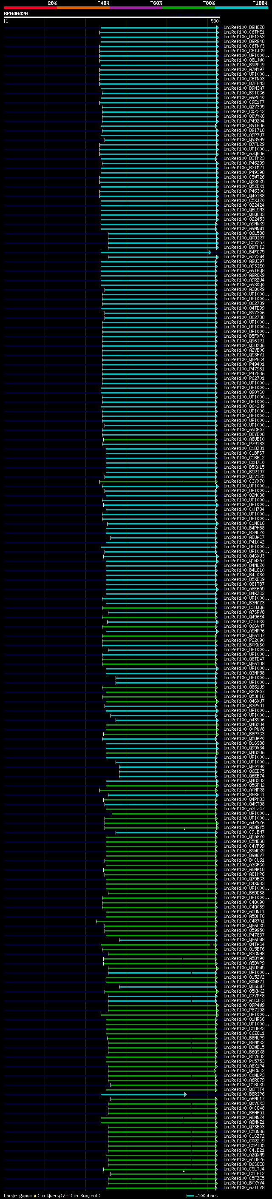Open hit UniRef100_C6THE1
Screen dimensions: 272x1199
click(244, 32)
